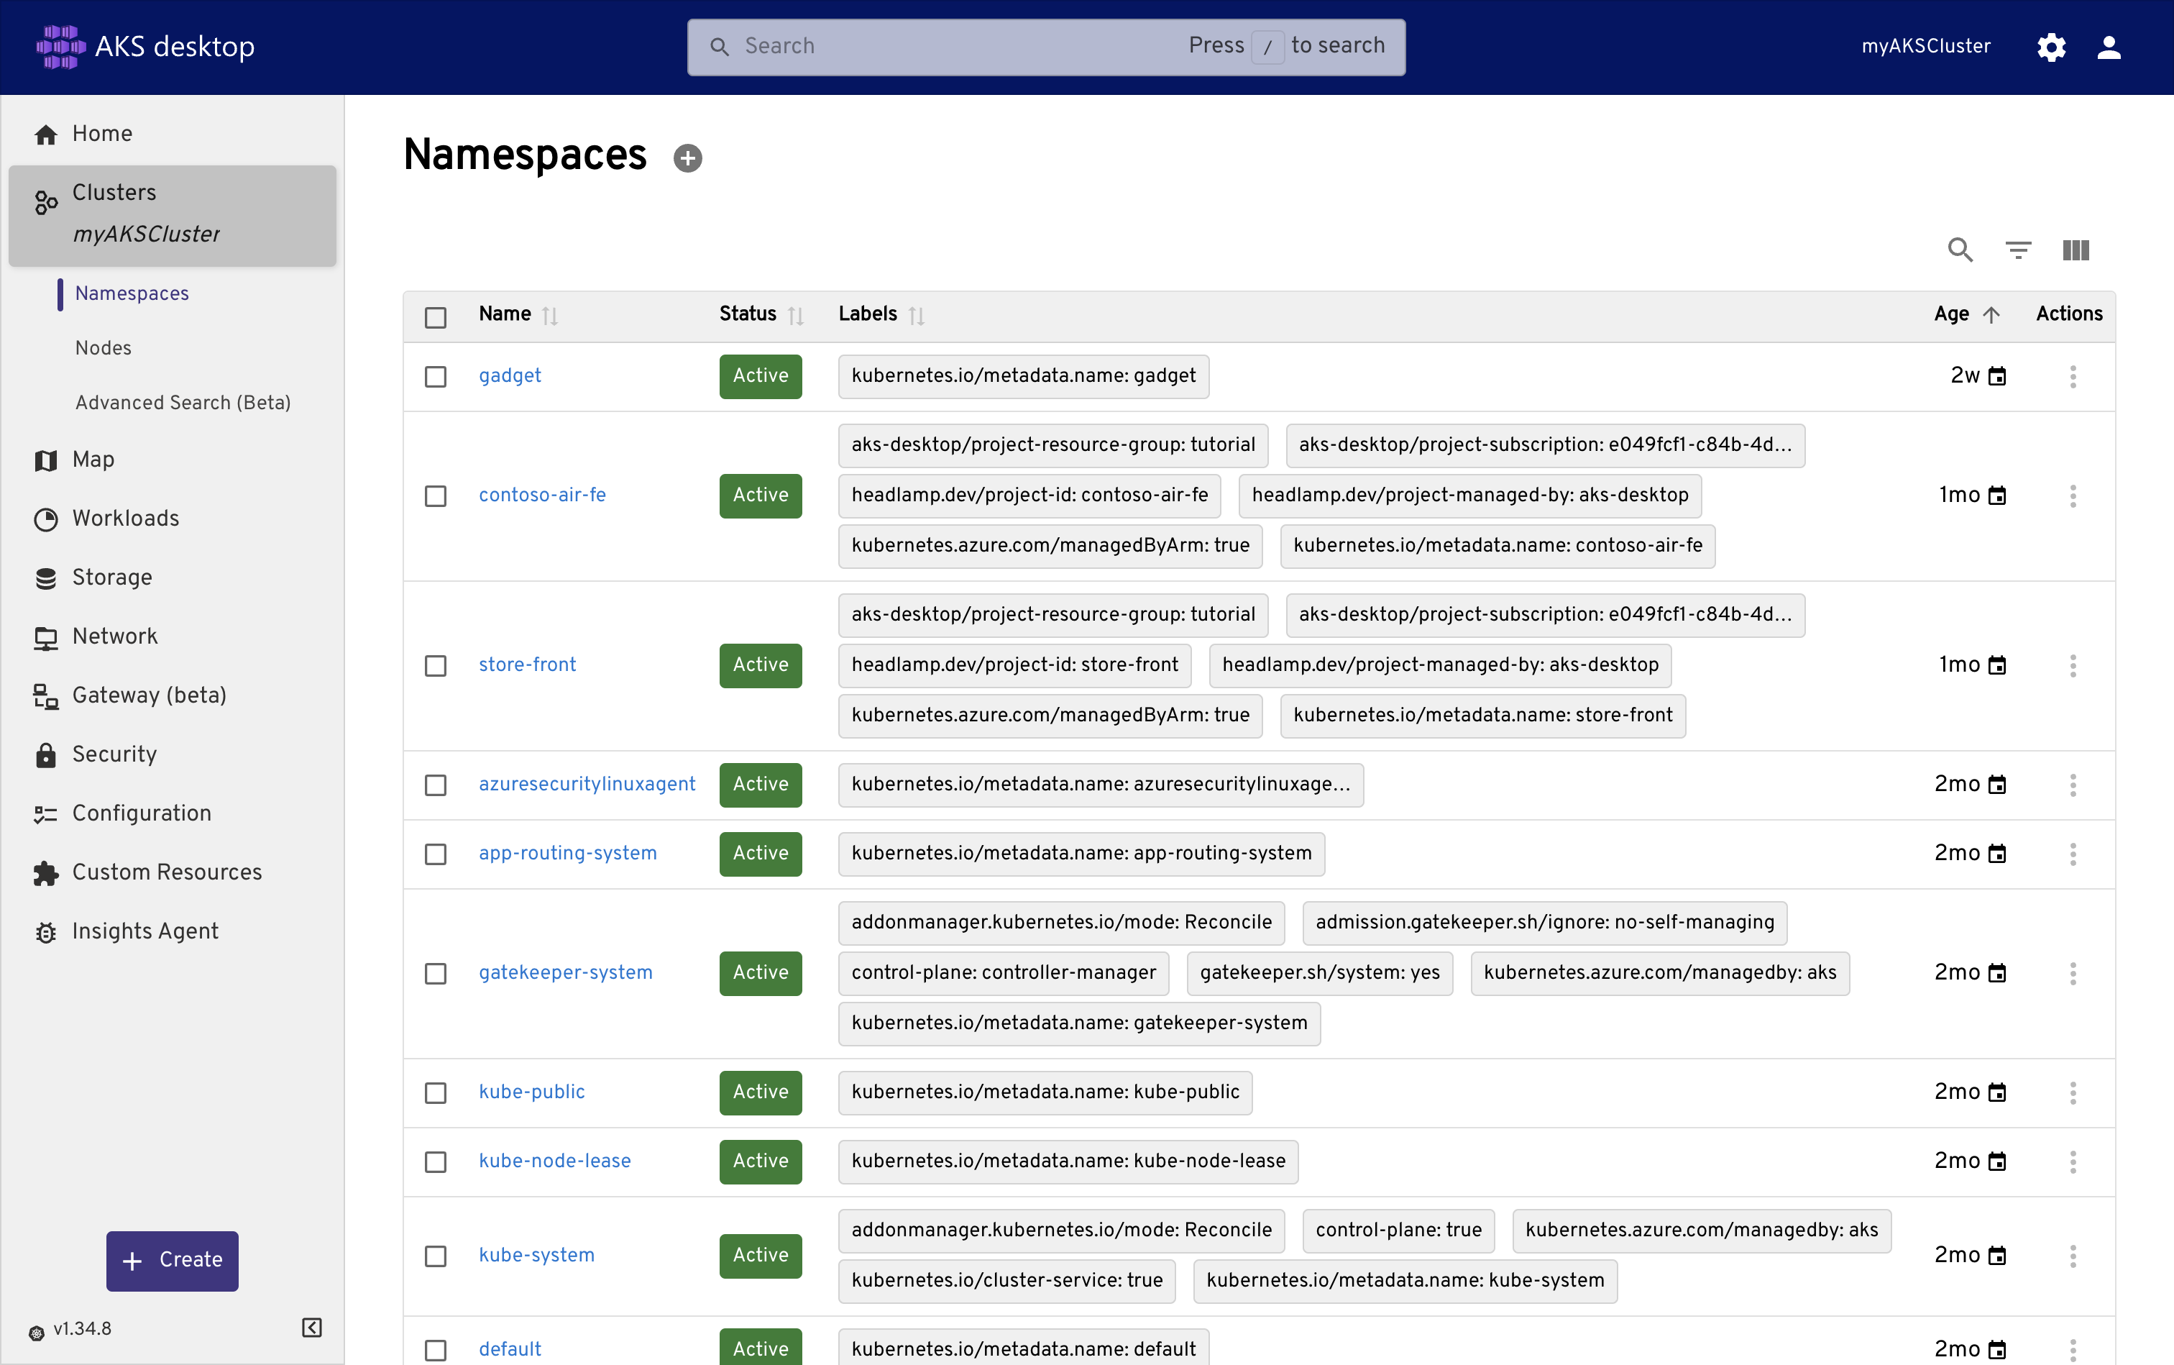The height and width of the screenshot is (1365, 2174).
Task: Open the contoso-air-fe namespace link
Action: 542,495
